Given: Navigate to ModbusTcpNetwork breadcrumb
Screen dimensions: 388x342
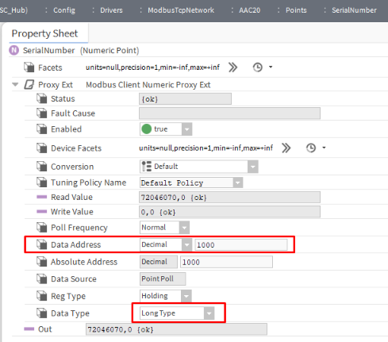Looking at the screenshot, I should point(181,10).
